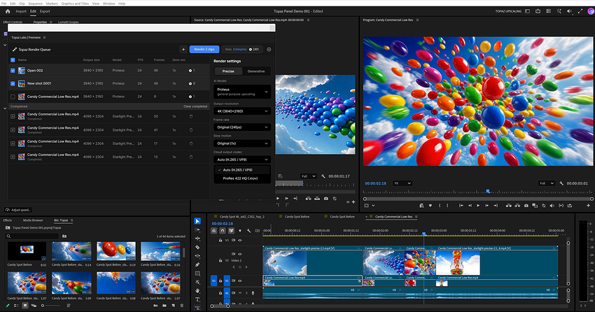Click Render 2 clips button
This screenshot has width=595, height=312.
[204, 49]
